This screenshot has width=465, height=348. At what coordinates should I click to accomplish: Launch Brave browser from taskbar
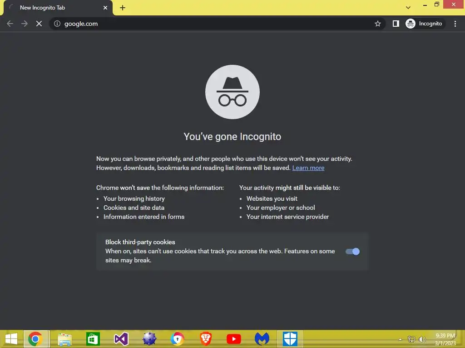click(x=206, y=339)
